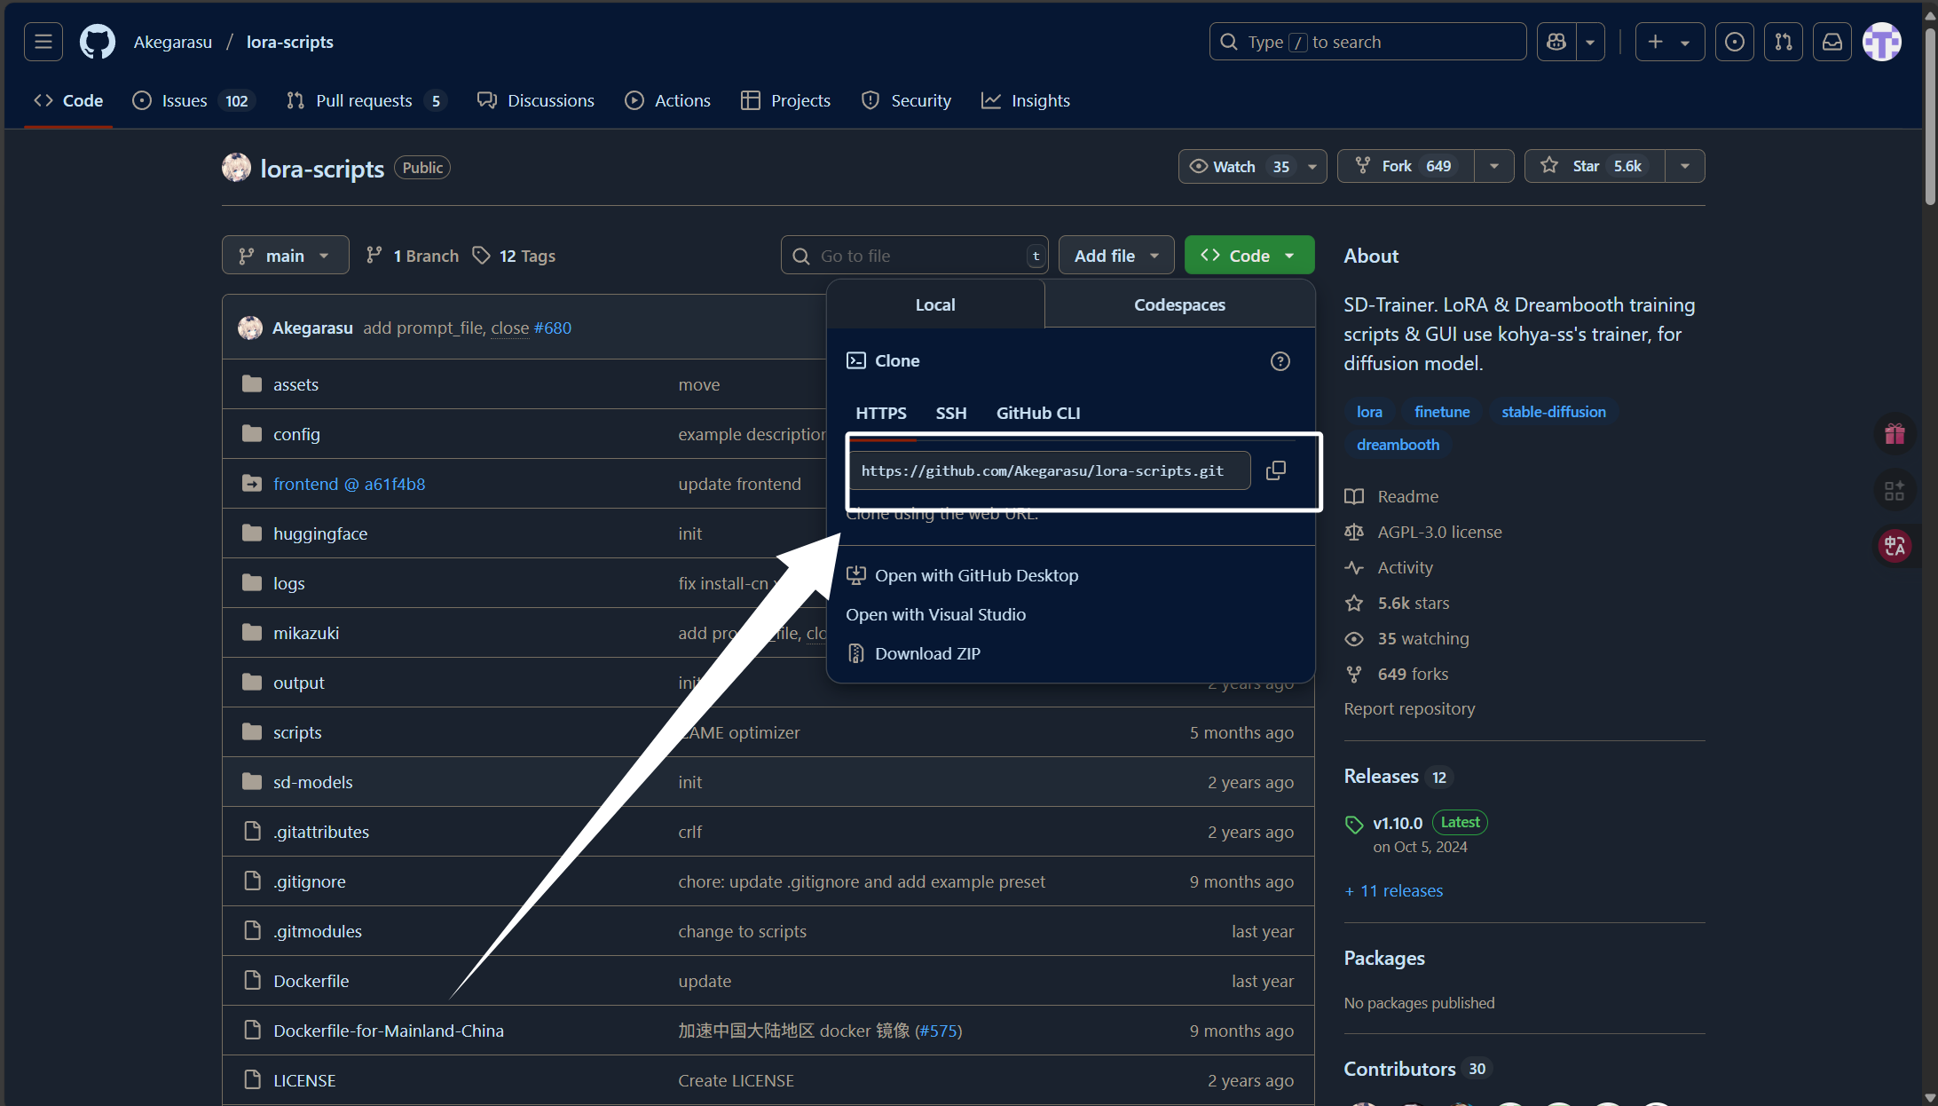The image size is (1938, 1106).
Task: Open the assets folder
Action: [x=295, y=384]
